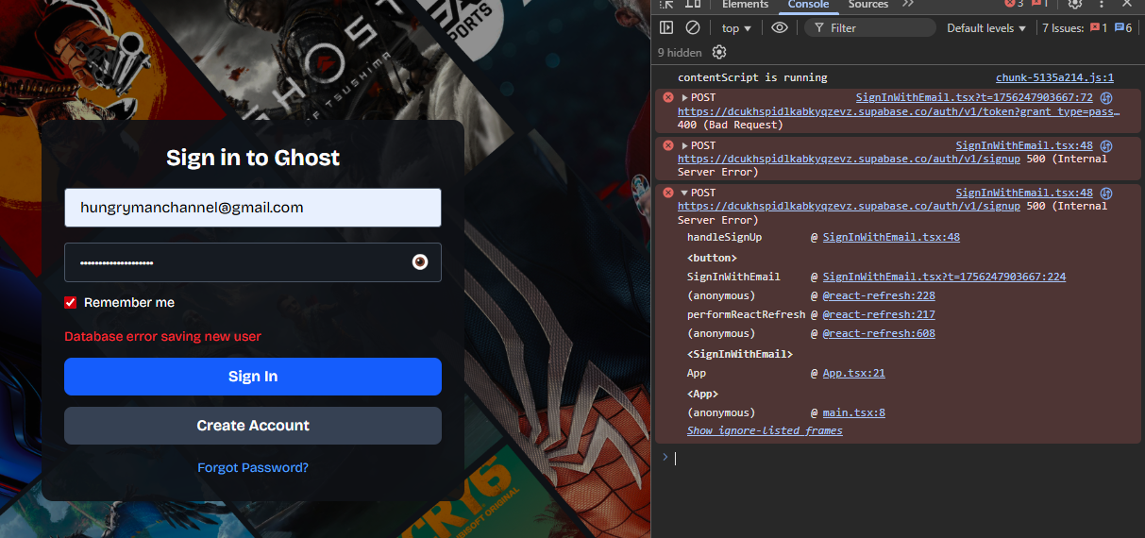The image size is (1145, 538).
Task: Open the Forgot Password? link
Action: click(253, 467)
